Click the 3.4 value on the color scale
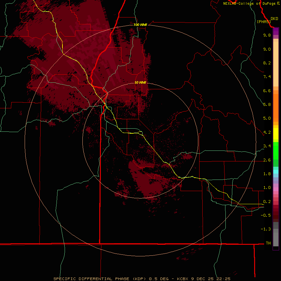Viewport: 281px width, 281px height. pos(267,146)
